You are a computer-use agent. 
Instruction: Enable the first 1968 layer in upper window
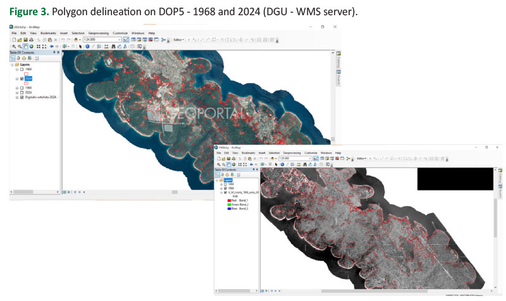click(23, 69)
